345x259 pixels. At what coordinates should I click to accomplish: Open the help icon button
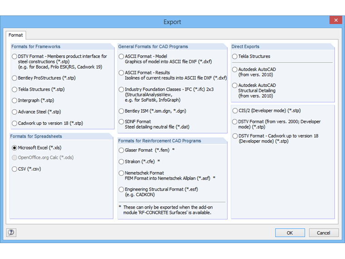pos(11,233)
